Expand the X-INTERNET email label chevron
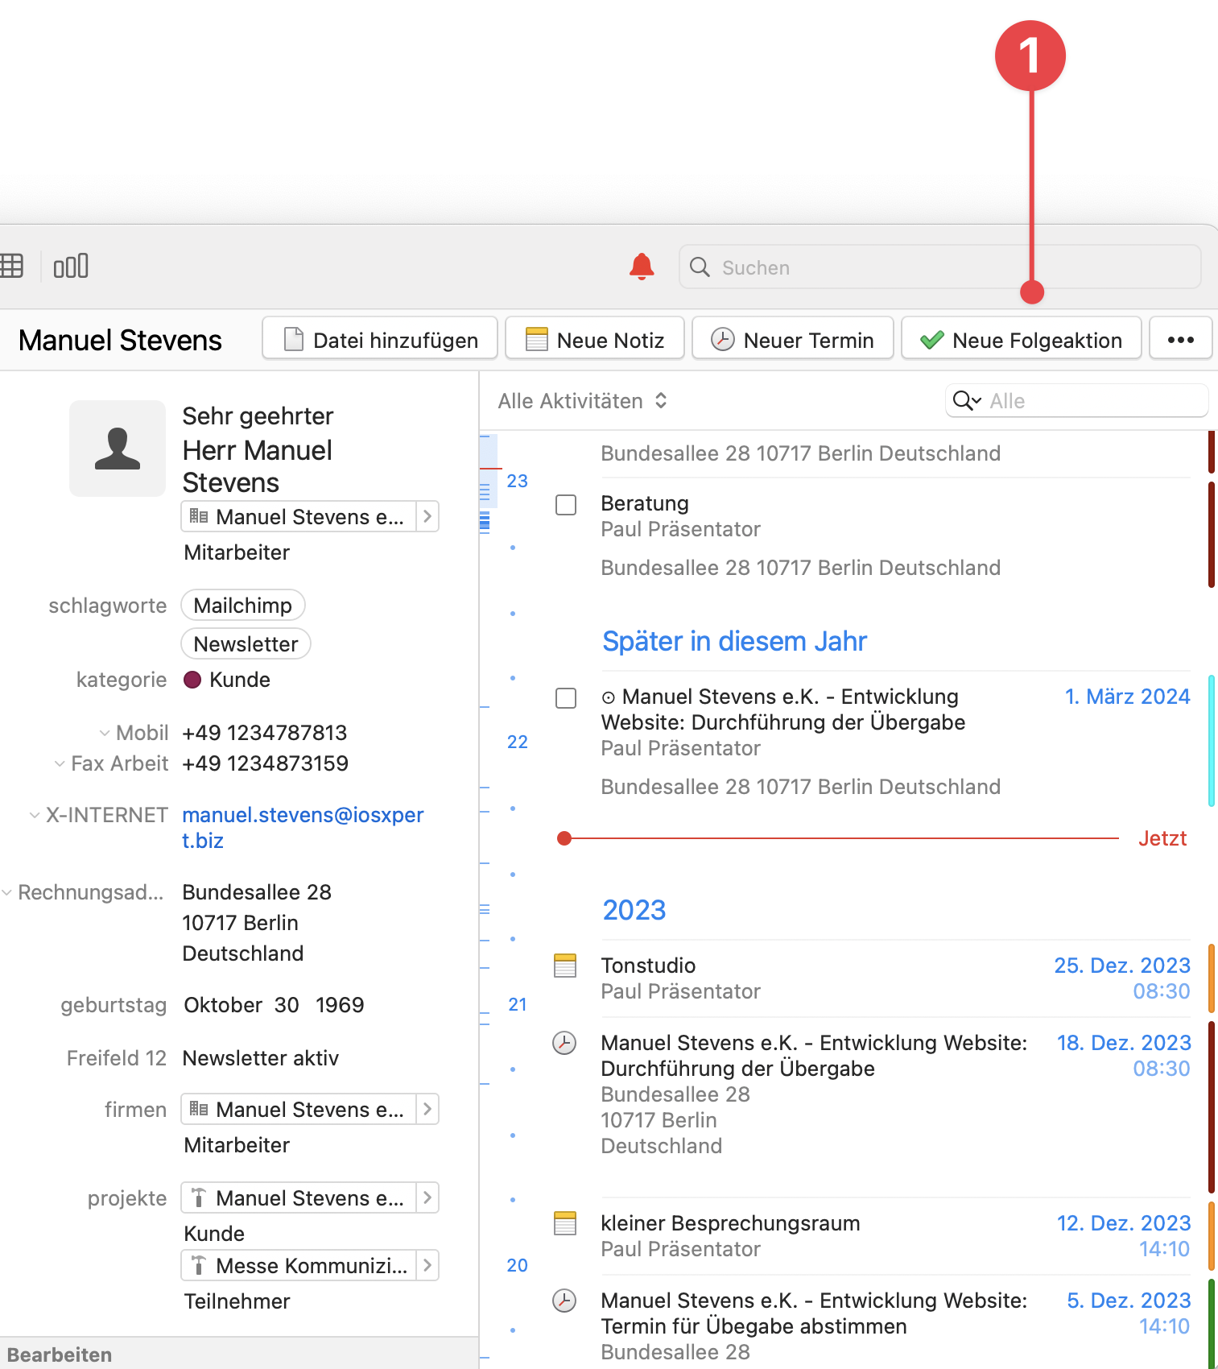The height and width of the screenshot is (1369, 1218). [35, 816]
